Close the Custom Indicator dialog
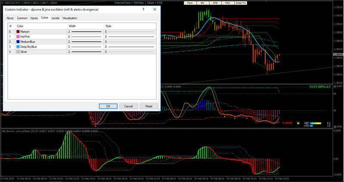The image size is (344, 182). click(x=155, y=9)
